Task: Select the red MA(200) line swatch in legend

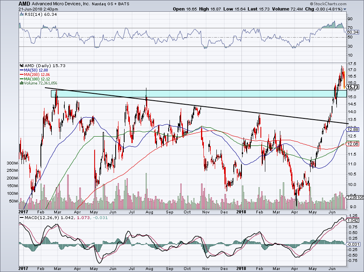Action: coord(22,75)
